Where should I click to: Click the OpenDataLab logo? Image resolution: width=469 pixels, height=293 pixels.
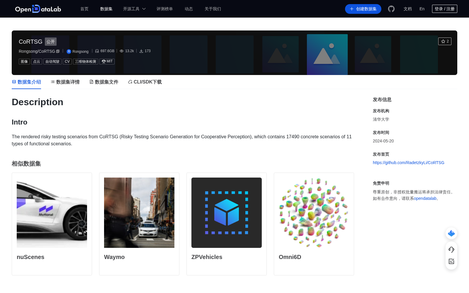(38, 9)
